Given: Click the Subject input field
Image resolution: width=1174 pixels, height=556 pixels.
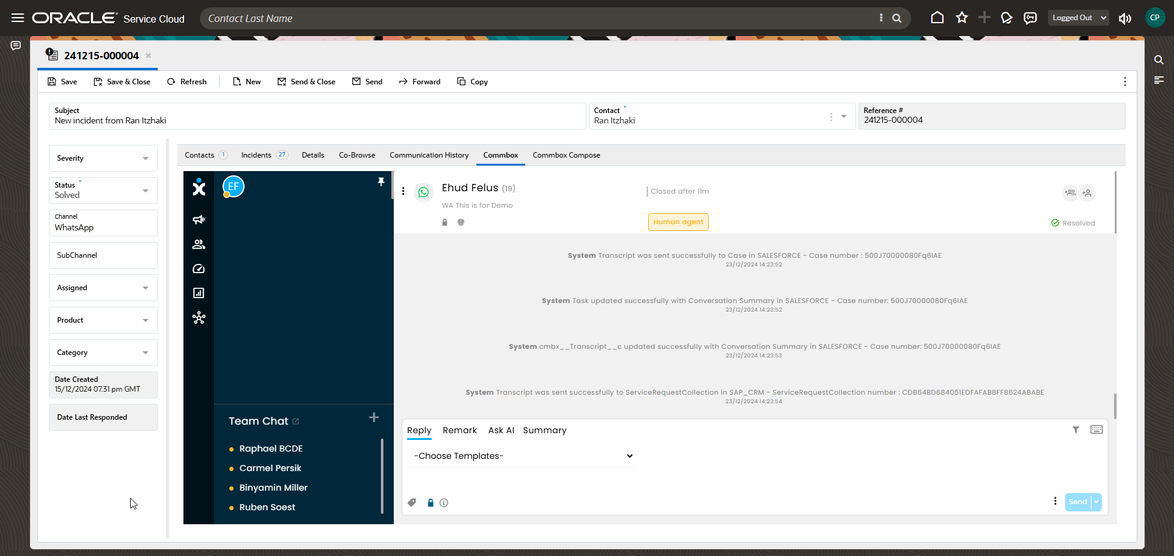Looking at the screenshot, I should coord(317,116).
